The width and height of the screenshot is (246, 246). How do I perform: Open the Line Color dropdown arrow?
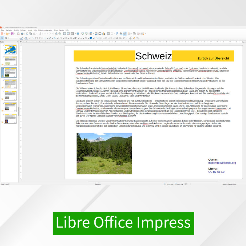click(x=24, y=38)
